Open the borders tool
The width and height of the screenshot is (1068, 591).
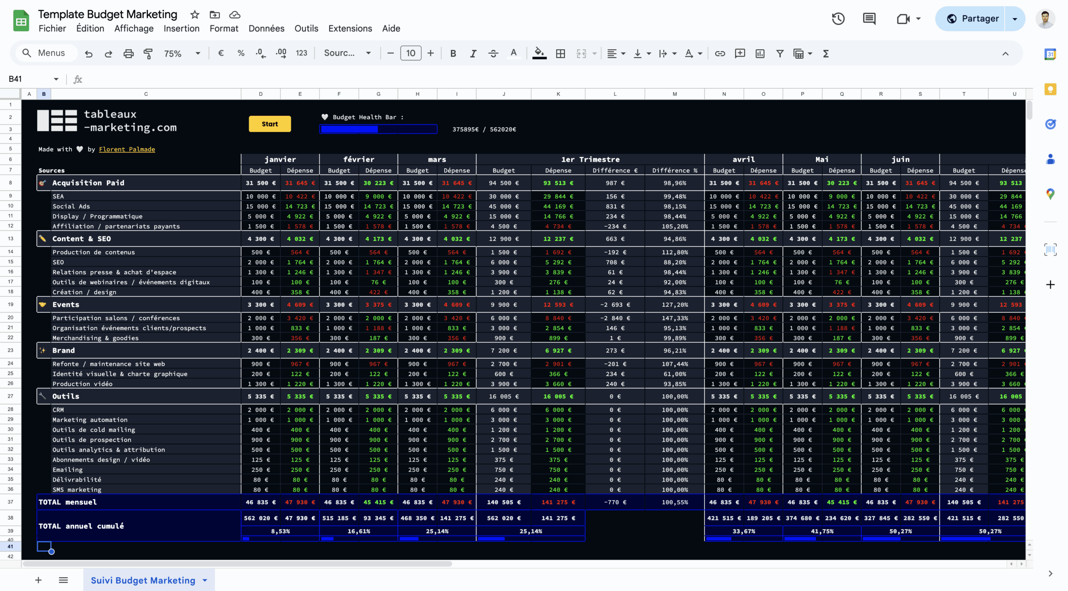tap(560, 53)
